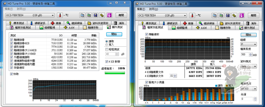Click the 20707 IOPS write value
The image size is (265, 107).
(x=214, y=76)
